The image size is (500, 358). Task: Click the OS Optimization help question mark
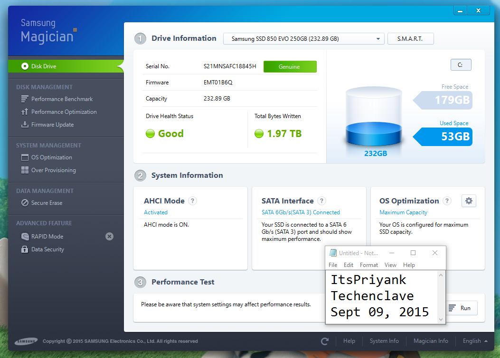[447, 201]
